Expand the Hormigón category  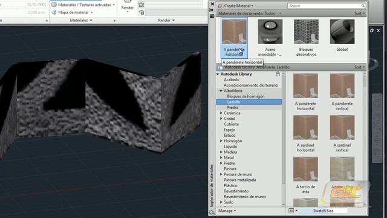coord(221,141)
